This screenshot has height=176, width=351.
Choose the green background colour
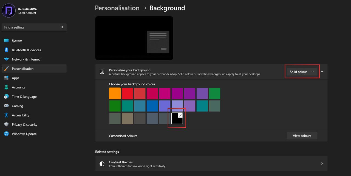point(215,93)
